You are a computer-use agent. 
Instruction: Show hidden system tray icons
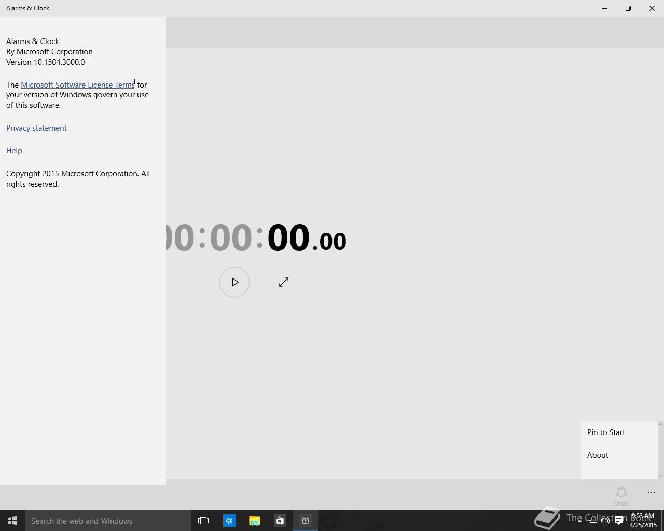click(579, 521)
